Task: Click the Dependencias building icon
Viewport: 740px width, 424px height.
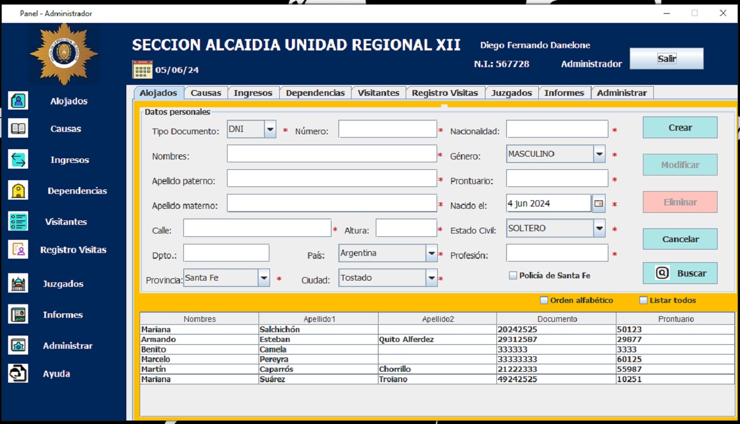Action: 18,190
